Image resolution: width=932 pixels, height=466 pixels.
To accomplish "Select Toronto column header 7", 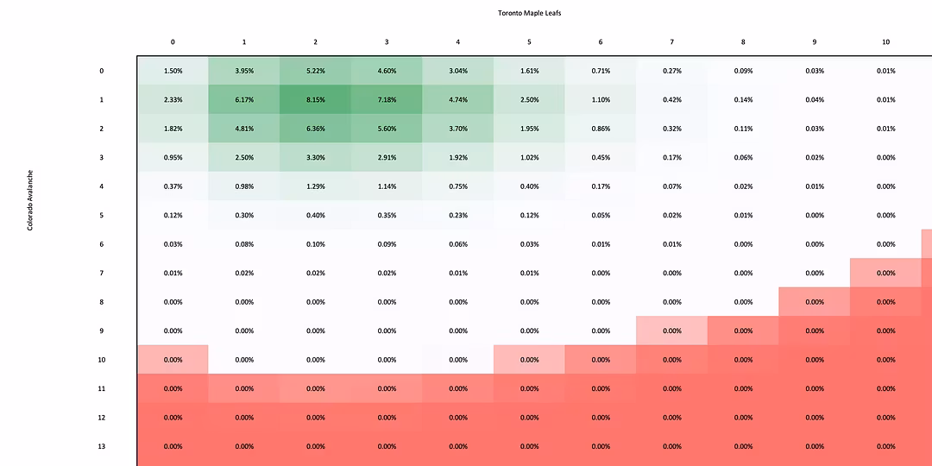I will [x=671, y=41].
